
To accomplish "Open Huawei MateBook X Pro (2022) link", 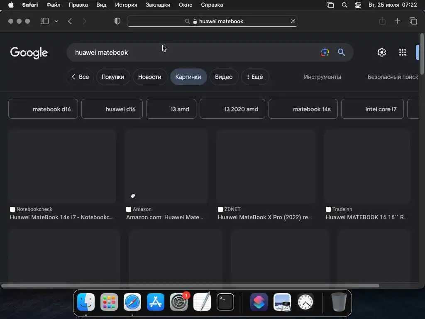I will tap(265, 217).
